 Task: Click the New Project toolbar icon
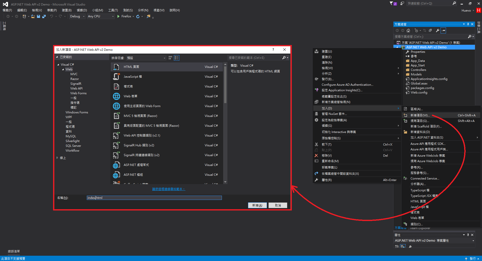(24, 16)
